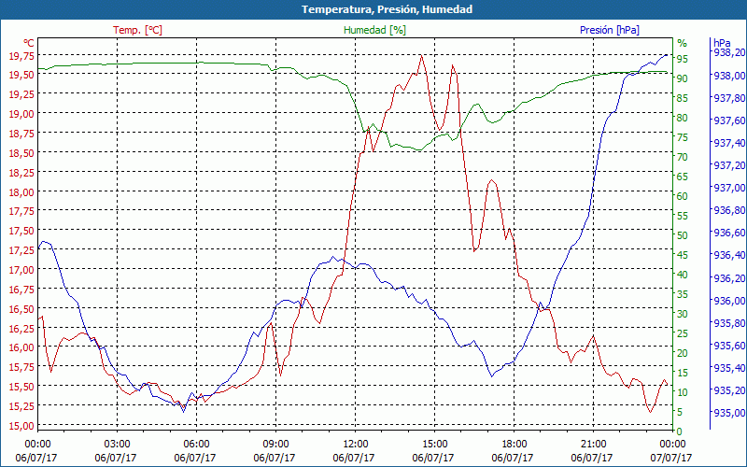The width and height of the screenshot is (747, 467).
Task: Click pressure axis value '938,00'
Action: pyautogui.click(x=729, y=76)
